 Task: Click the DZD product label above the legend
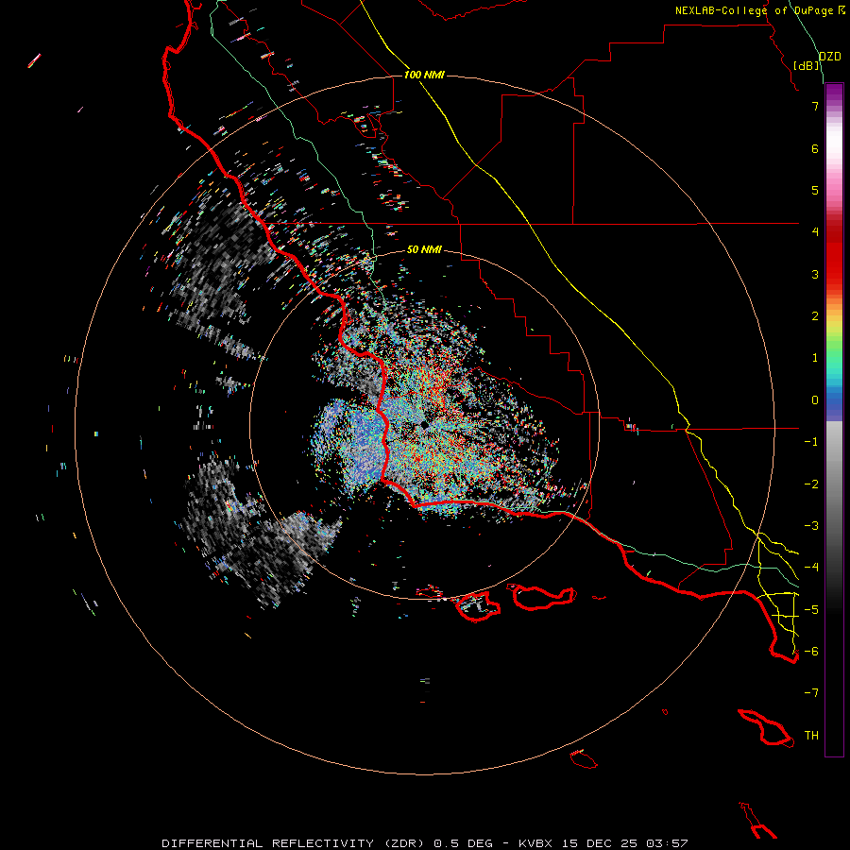coord(829,57)
